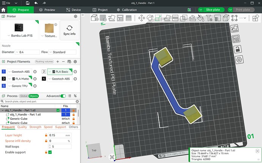This screenshot has height=163, width=262.
Task: Select the Move tool icon
Action: [x=142, y=18]
